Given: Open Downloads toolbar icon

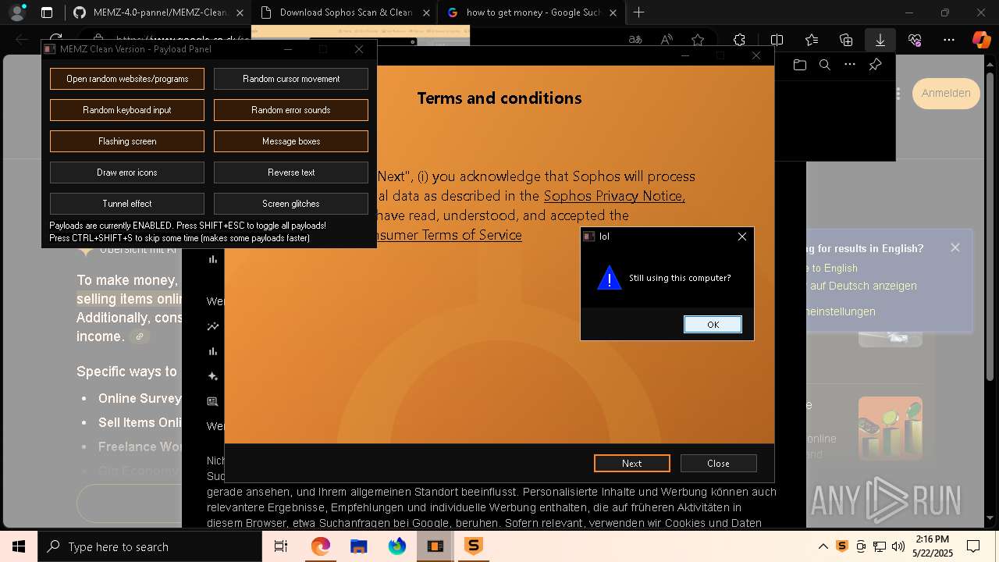Looking at the screenshot, I should pyautogui.click(x=880, y=40).
